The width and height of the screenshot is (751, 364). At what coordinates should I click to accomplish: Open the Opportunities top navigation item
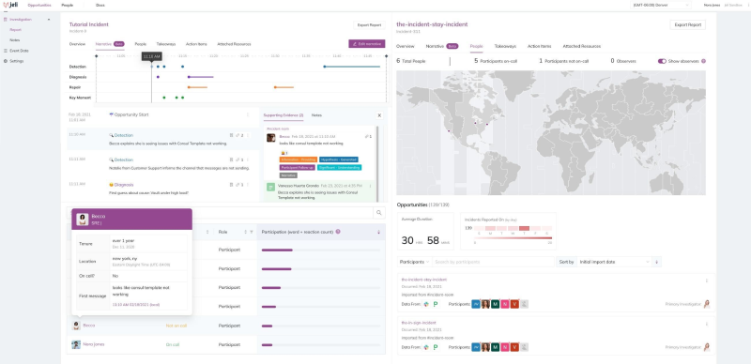click(x=39, y=6)
